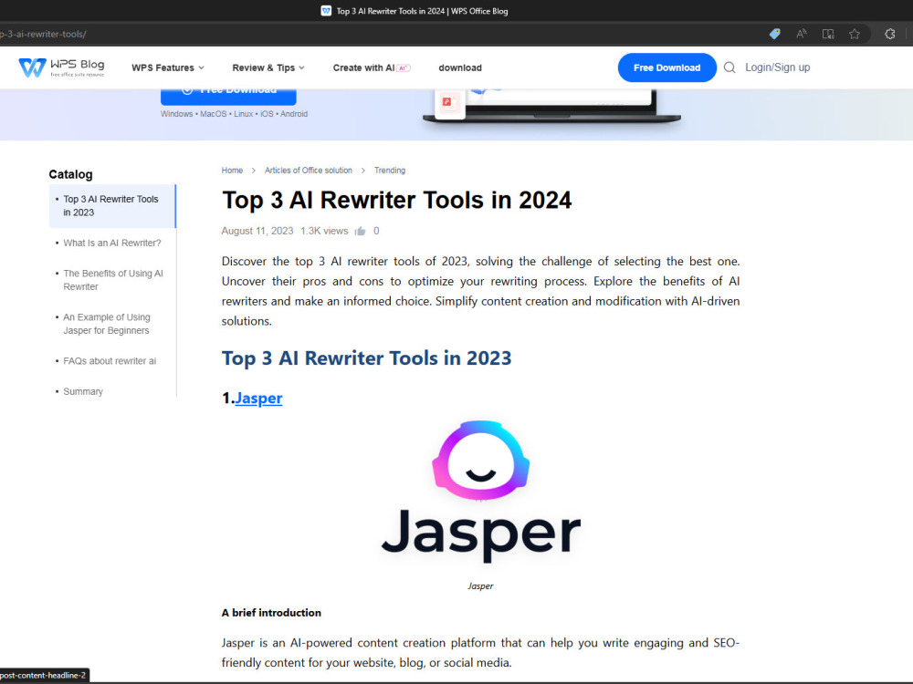Add page to favorites star icon
Viewport: 913px width, 684px height.
click(x=855, y=34)
